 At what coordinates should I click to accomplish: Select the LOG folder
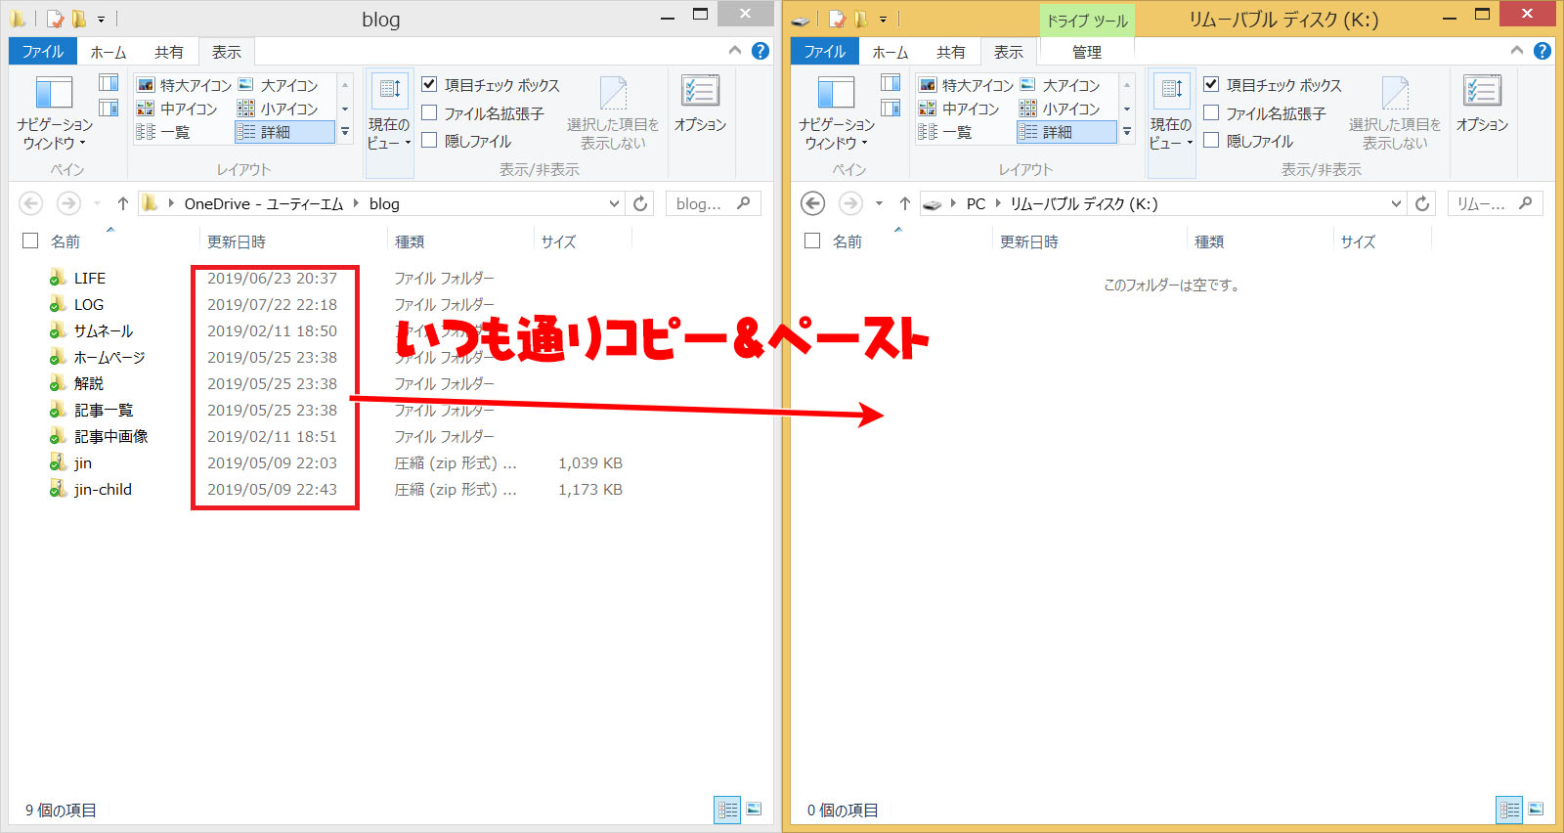pos(89,304)
